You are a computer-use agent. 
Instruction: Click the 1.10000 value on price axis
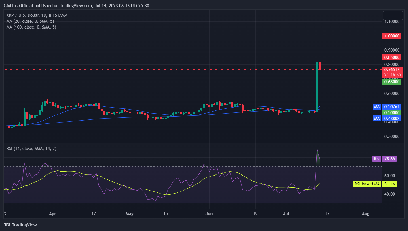pyautogui.click(x=392, y=22)
